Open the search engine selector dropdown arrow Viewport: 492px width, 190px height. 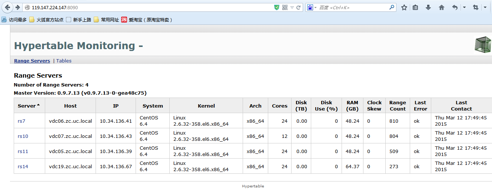(315, 7)
